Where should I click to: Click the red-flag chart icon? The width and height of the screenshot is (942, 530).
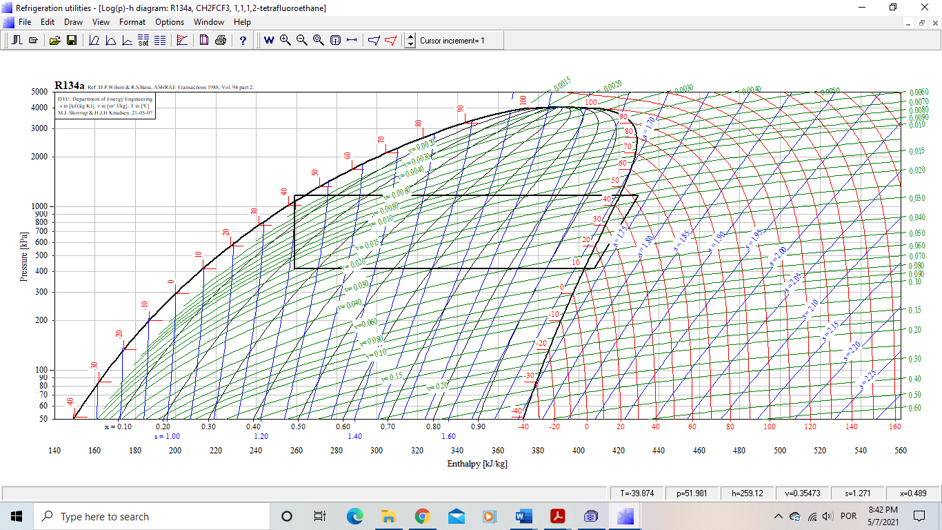(x=182, y=41)
